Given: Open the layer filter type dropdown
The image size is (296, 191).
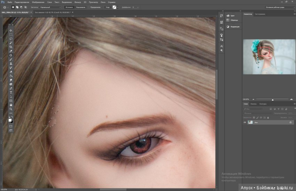Looking at the screenshot, I should (253, 109).
